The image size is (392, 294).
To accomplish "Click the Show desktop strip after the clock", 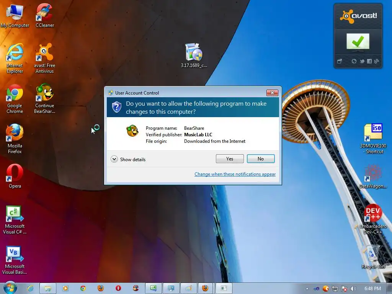I will [x=389, y=289].
